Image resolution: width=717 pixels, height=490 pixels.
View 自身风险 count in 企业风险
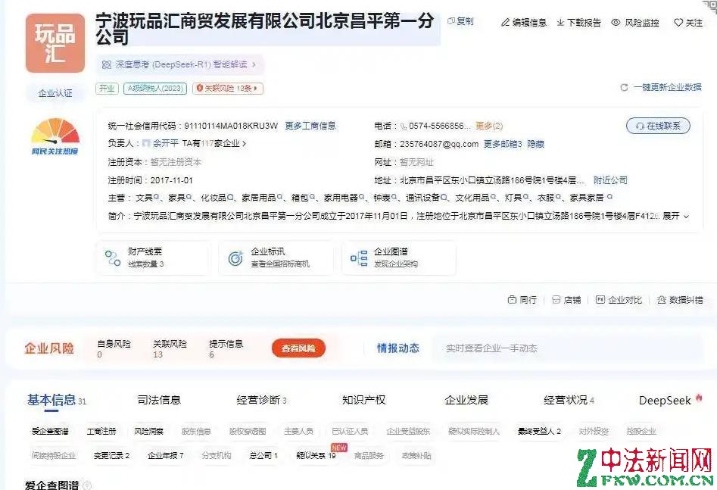[114, 348]
